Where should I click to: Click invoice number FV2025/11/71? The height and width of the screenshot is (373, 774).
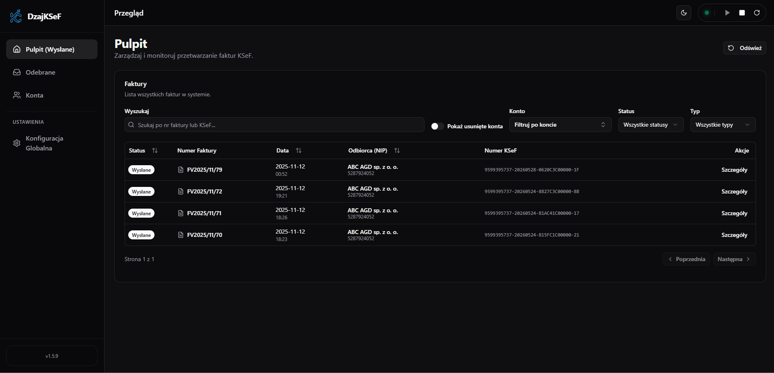[x=204, y=213]
